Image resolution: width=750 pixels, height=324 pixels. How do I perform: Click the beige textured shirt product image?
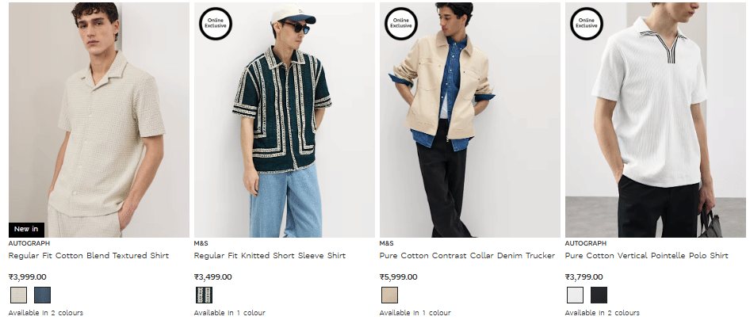99,120
